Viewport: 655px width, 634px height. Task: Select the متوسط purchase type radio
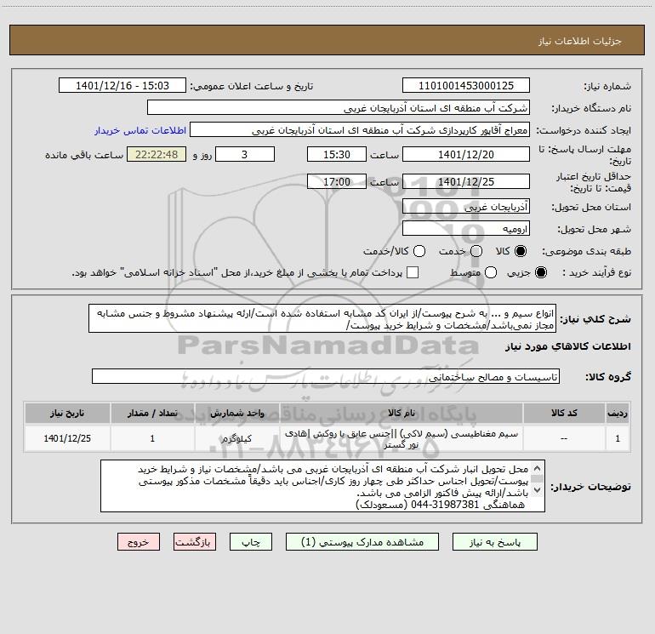(x=491, y=272)
